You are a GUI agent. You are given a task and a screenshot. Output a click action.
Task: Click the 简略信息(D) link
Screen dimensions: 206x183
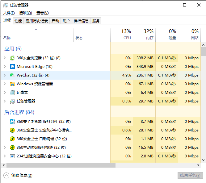(x=22, y=175)
